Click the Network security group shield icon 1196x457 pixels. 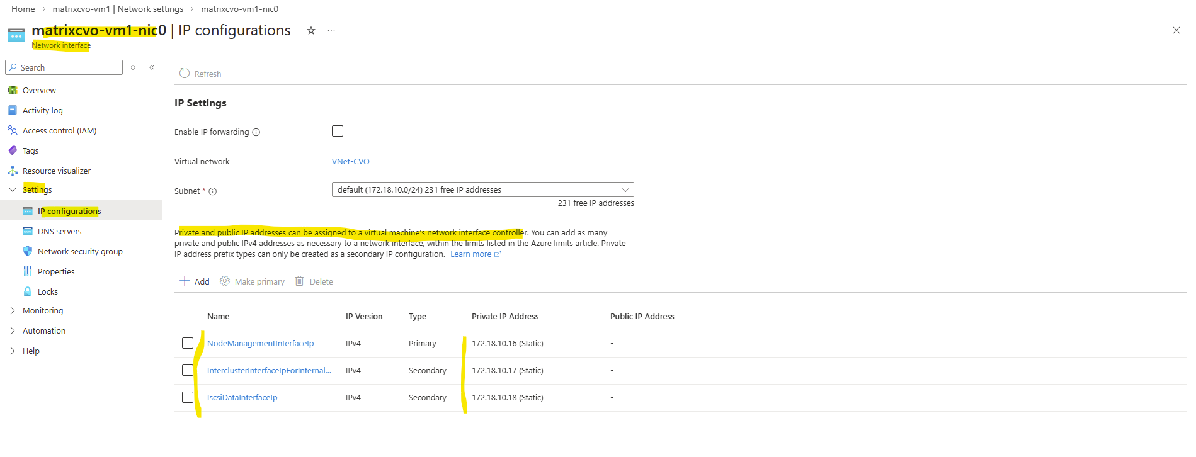coord(28,251)
